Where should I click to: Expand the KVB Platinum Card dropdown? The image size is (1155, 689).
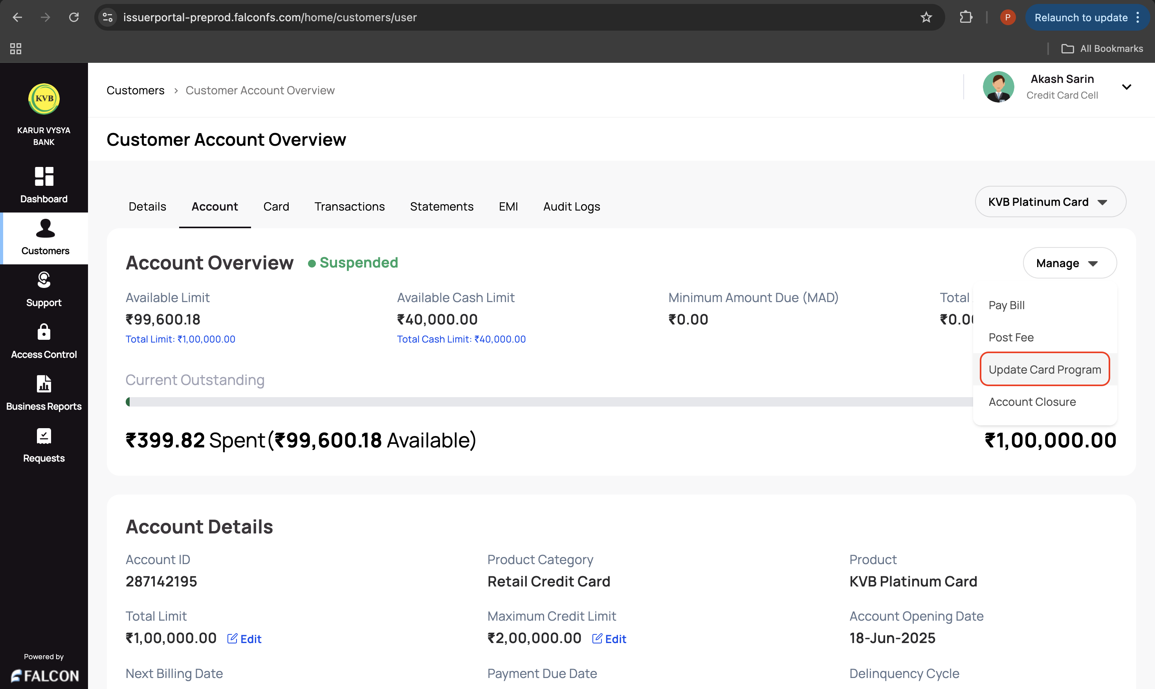(1050, 202)
